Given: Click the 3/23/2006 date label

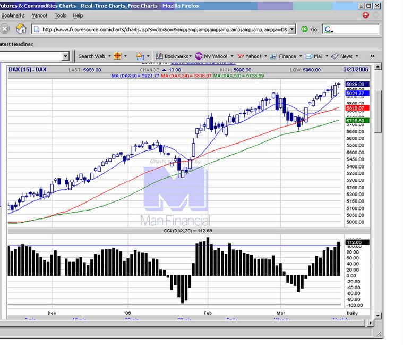Looking at the screenshot, I should pos(356,70).
